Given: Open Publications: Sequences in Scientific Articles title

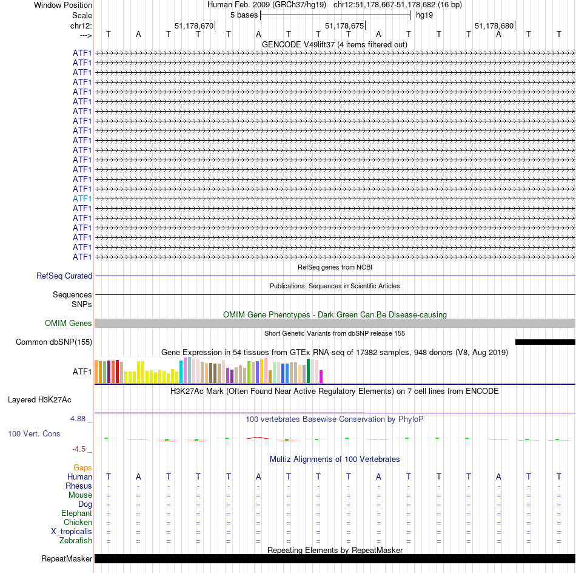Looking at the screenshot, I should point(335,286).
